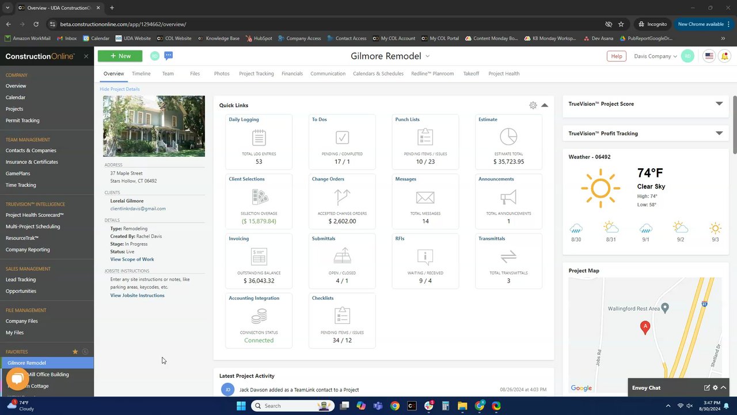Click the Favorites star icon
The width and height of the screenshot is (737, 415).
tap(75, 352)
